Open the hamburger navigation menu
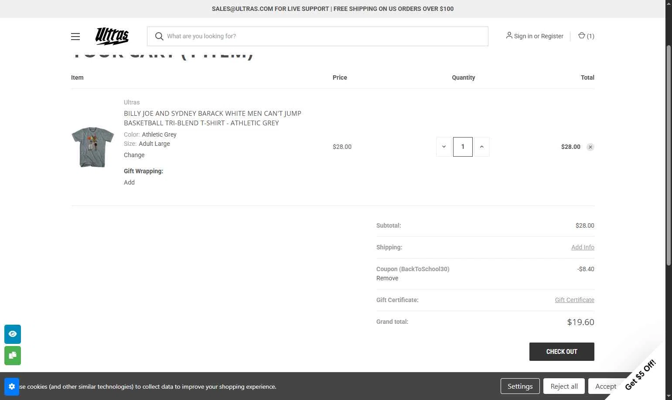Image resolution: width=672 pixels, height=400 pixels. [75, 37]
